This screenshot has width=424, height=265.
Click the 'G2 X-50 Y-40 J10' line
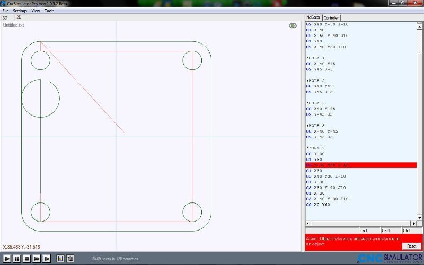pos(327,36)
